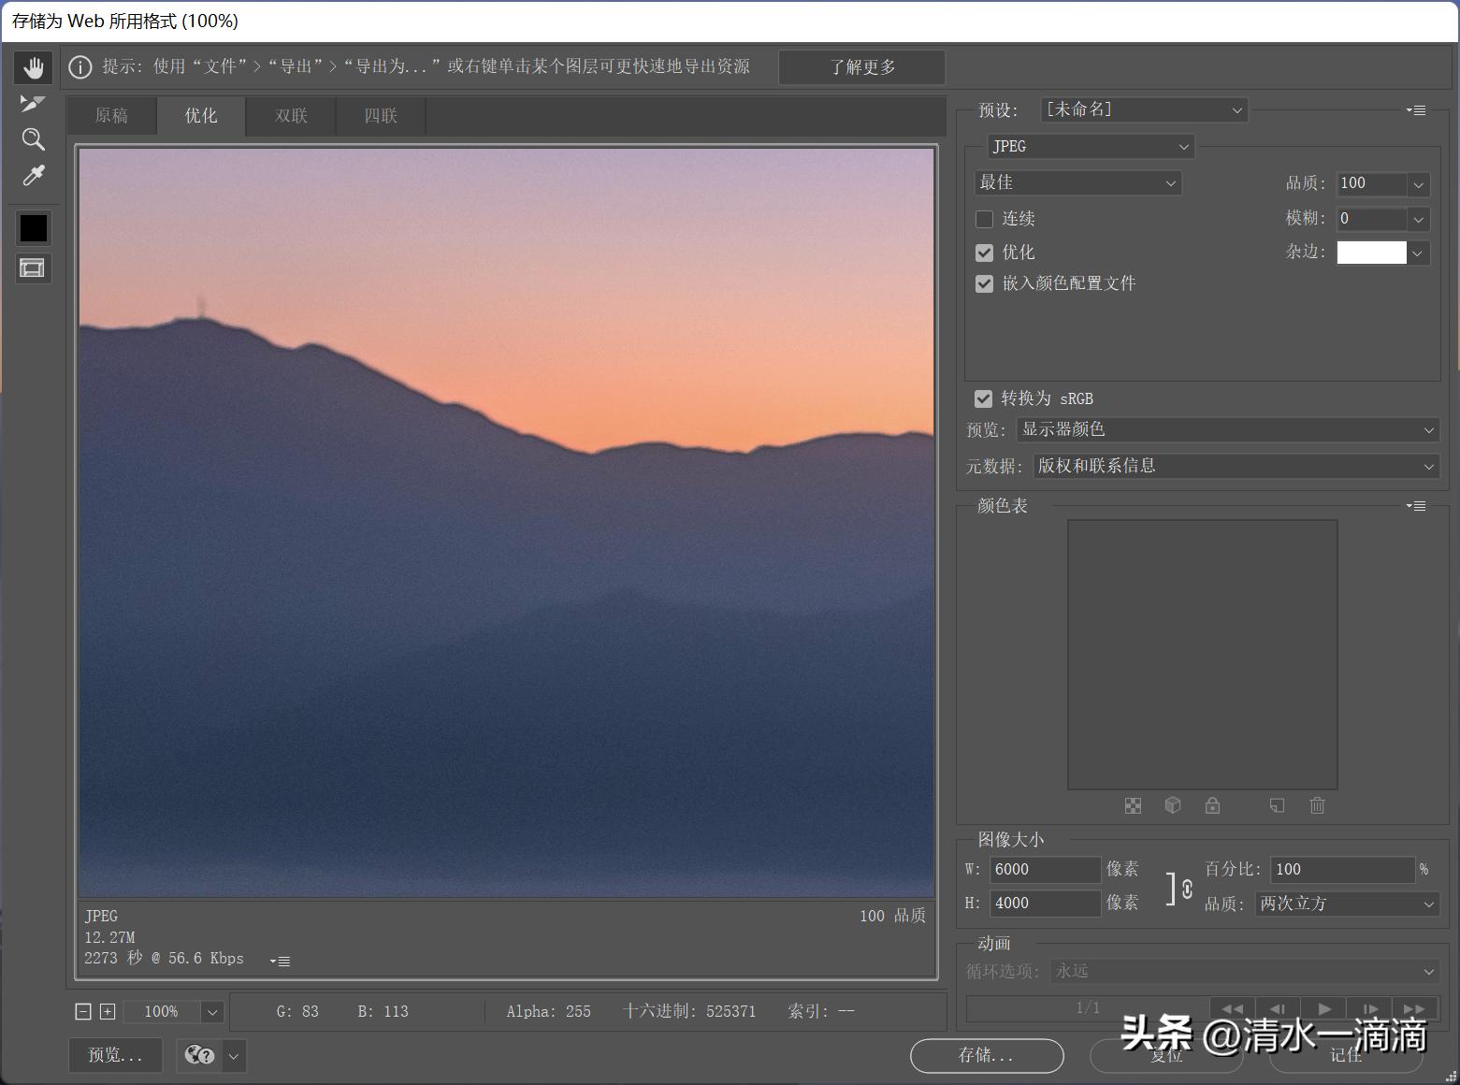
Task: Click the 了解更多 button
Action: point(861,67)
